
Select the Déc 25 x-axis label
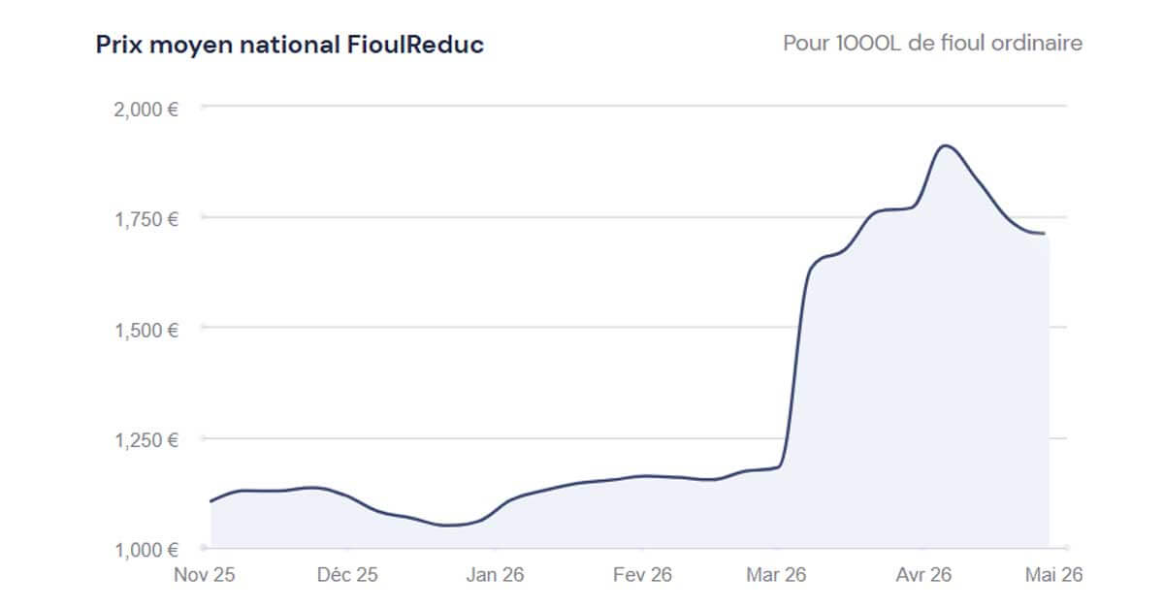347,575
